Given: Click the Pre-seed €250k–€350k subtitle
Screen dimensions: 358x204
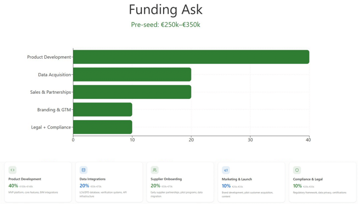Looking at the screenshot, I should click(165, 24).
